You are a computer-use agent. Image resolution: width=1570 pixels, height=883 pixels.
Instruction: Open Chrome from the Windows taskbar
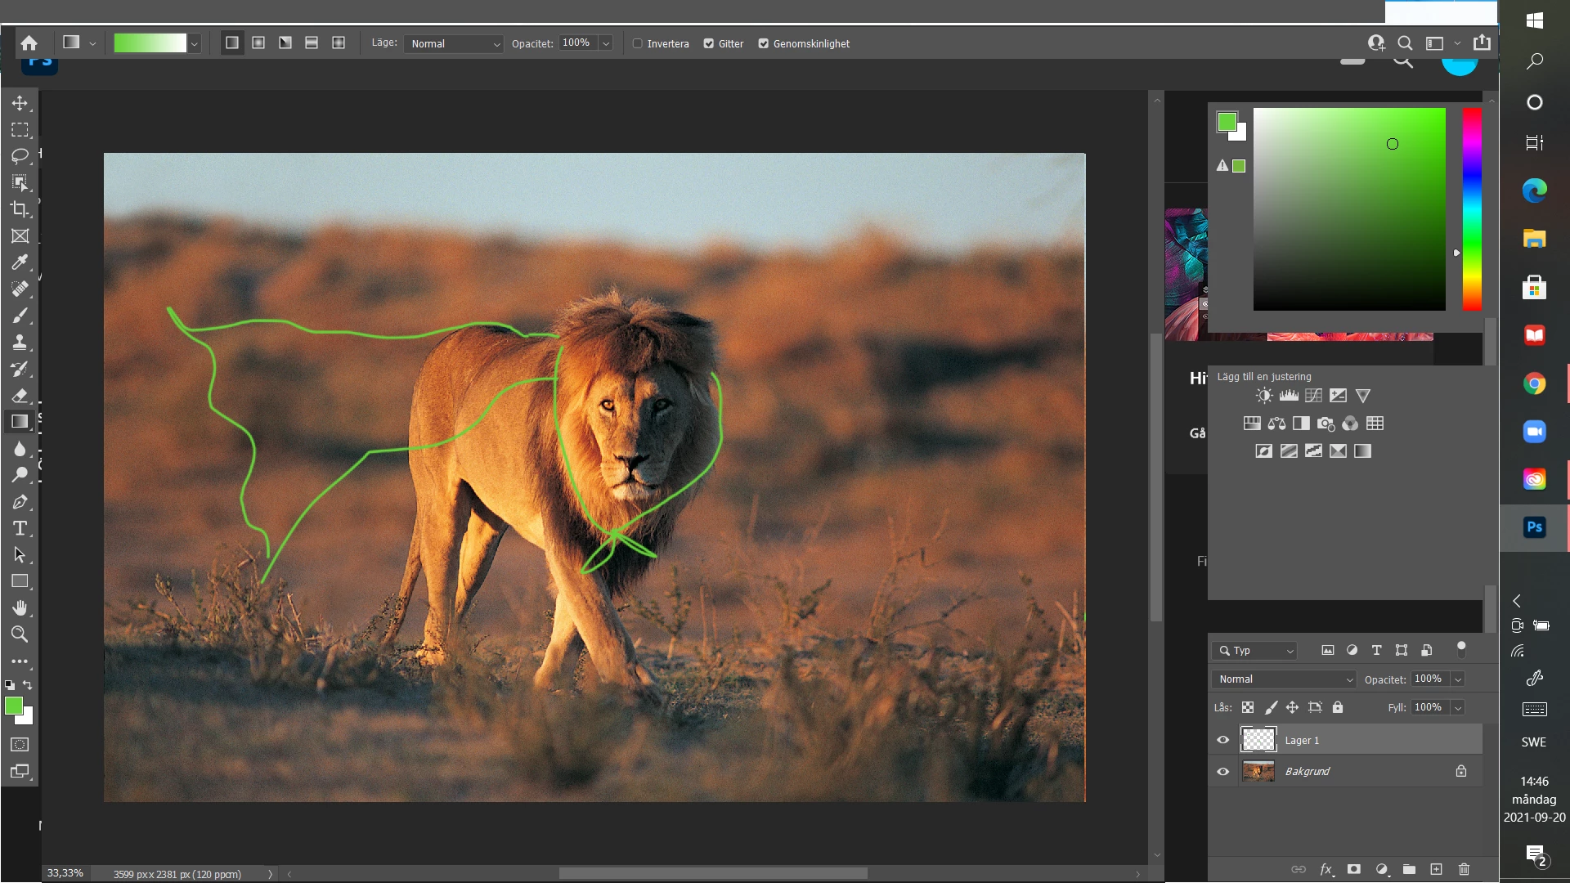(x=1534, y=383)
